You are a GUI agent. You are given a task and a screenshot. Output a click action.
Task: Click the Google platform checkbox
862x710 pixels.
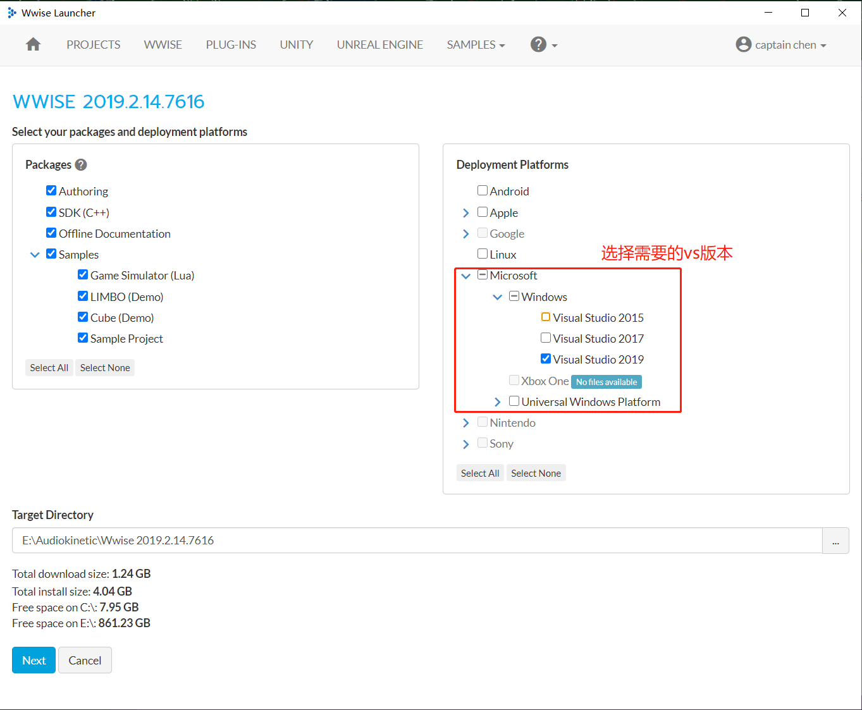(x=483, y=233)
